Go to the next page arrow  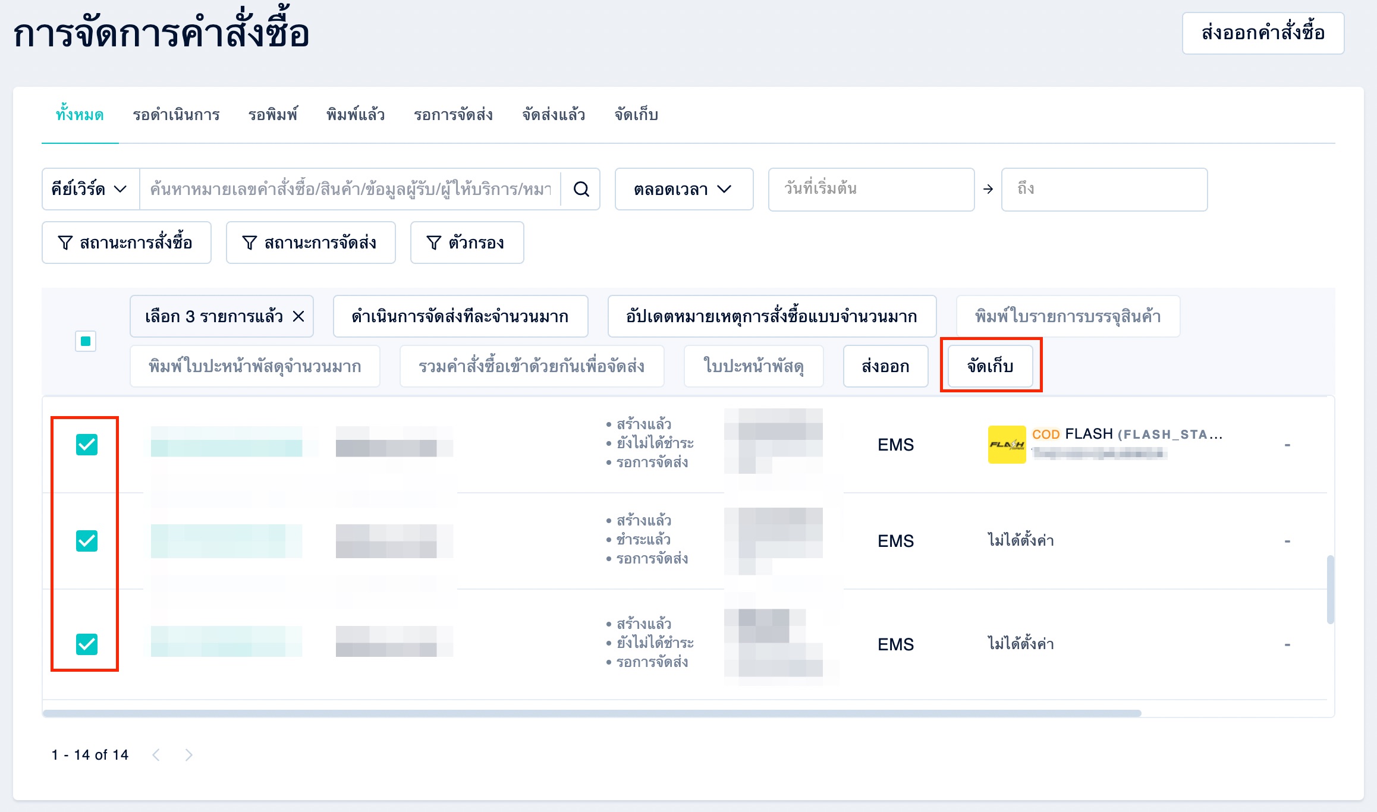click(188, 755)
